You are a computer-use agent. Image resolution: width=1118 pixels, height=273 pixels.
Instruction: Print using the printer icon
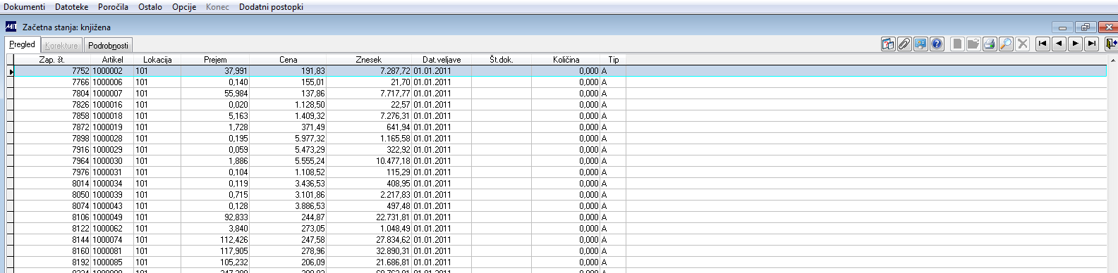point(990,44)
